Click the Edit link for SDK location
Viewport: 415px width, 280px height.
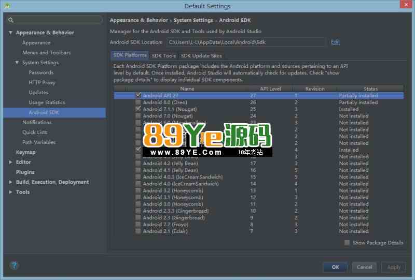(335, 42)
